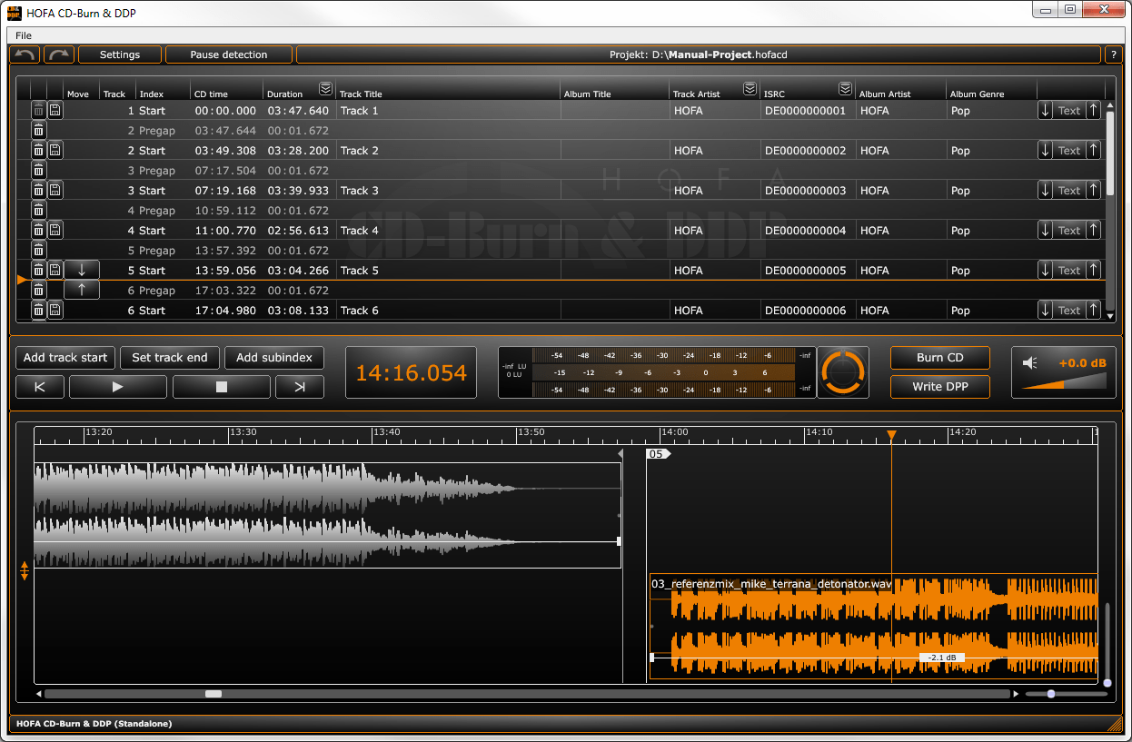The height and width of the screenshot is (742, 1132).
Task: Open the help question mark button
Action: pos(1113,54)
